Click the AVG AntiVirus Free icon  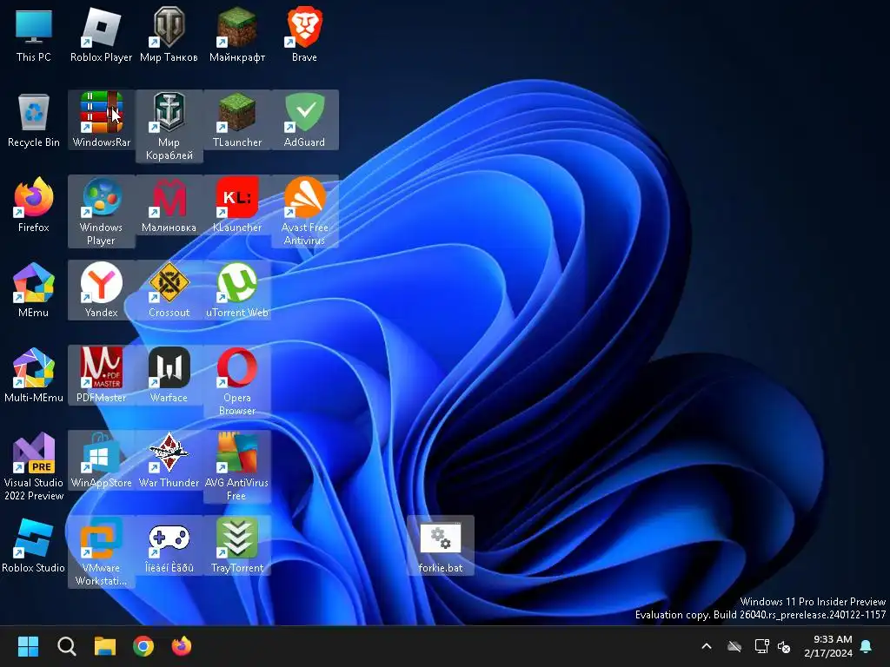(236, 466)
